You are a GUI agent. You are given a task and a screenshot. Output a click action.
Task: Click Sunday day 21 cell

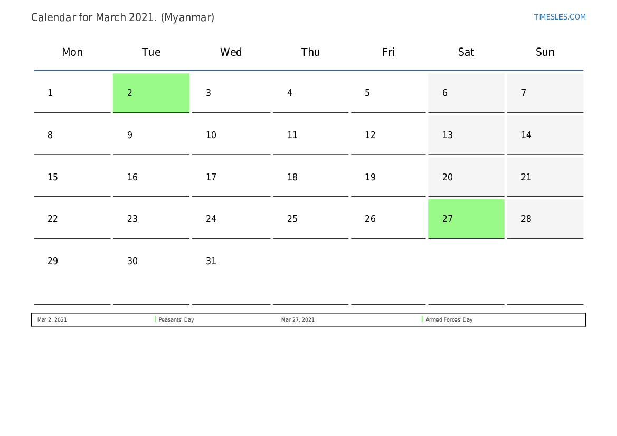tap(545, 177)
